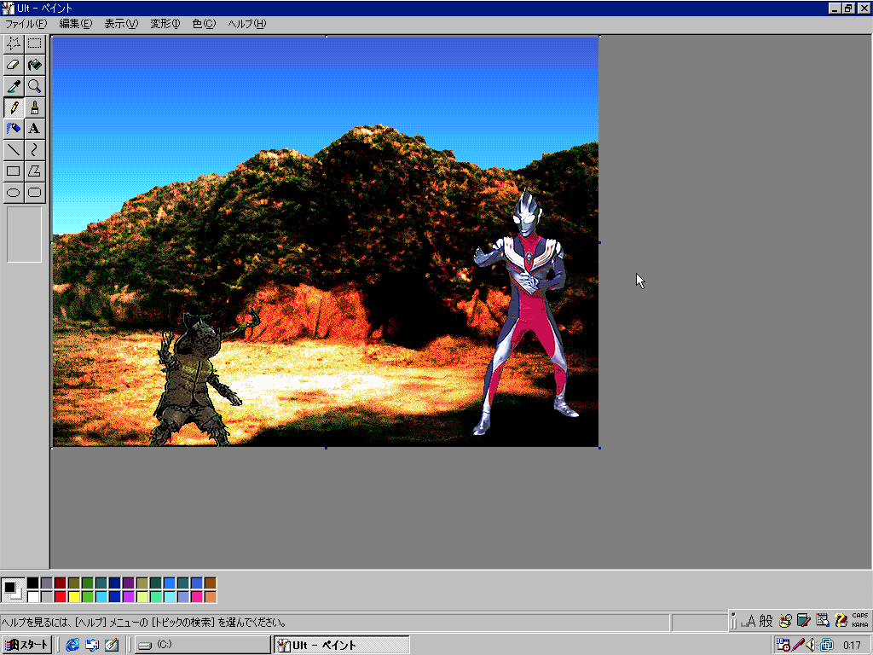873x655 pixels.
Task: Open the IME help question-mark icon
Action: tap(841, 621)
